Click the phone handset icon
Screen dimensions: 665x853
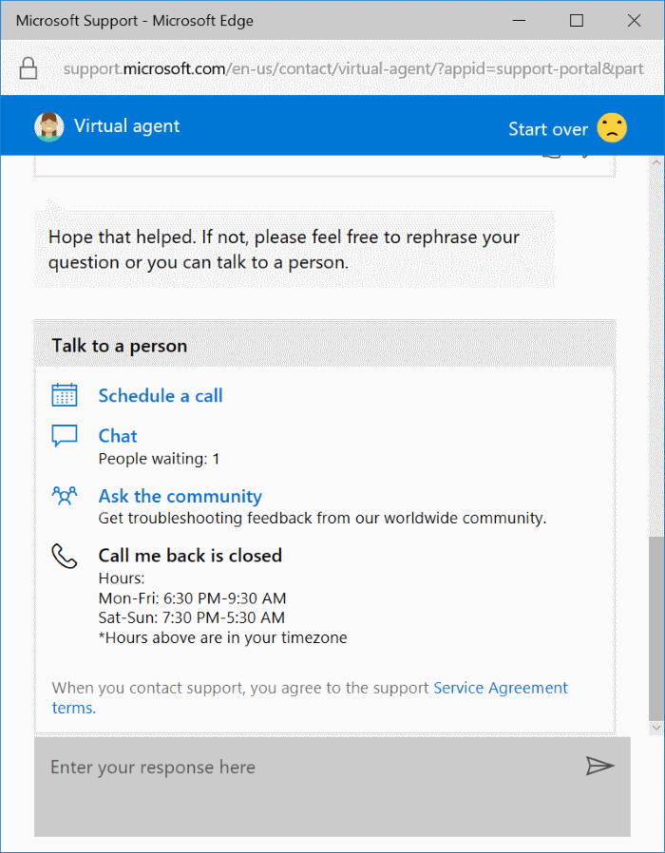click(x=65, y=556)
